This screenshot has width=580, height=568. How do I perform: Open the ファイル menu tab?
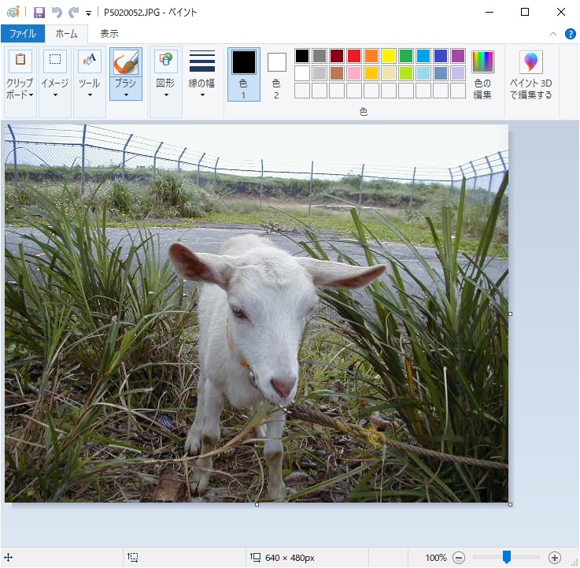point(23,34)
